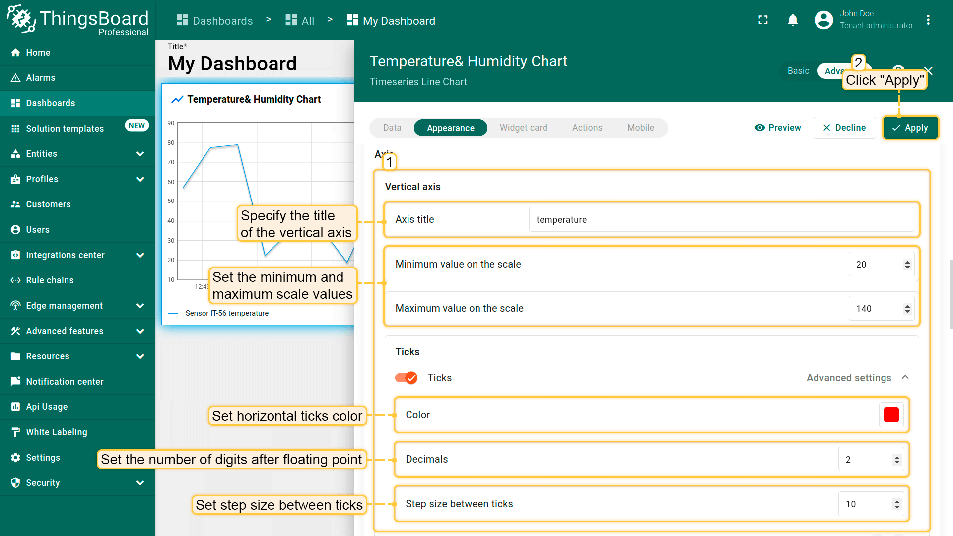Collapse the Advanced settings section
Viewport: 953px width, 536px height.
(905, 378)
